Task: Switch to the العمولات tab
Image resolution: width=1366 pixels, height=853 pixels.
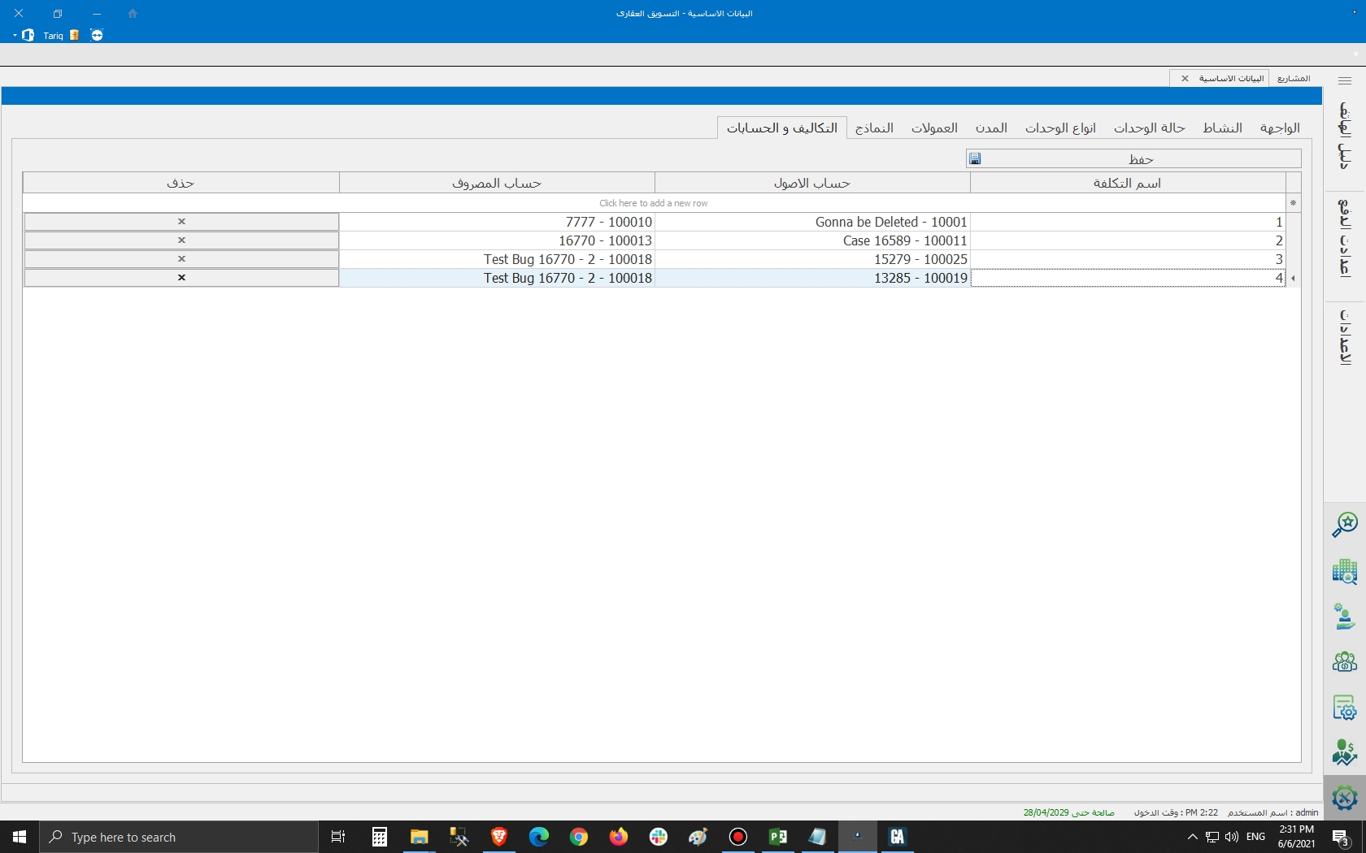Action: point(934,128)
